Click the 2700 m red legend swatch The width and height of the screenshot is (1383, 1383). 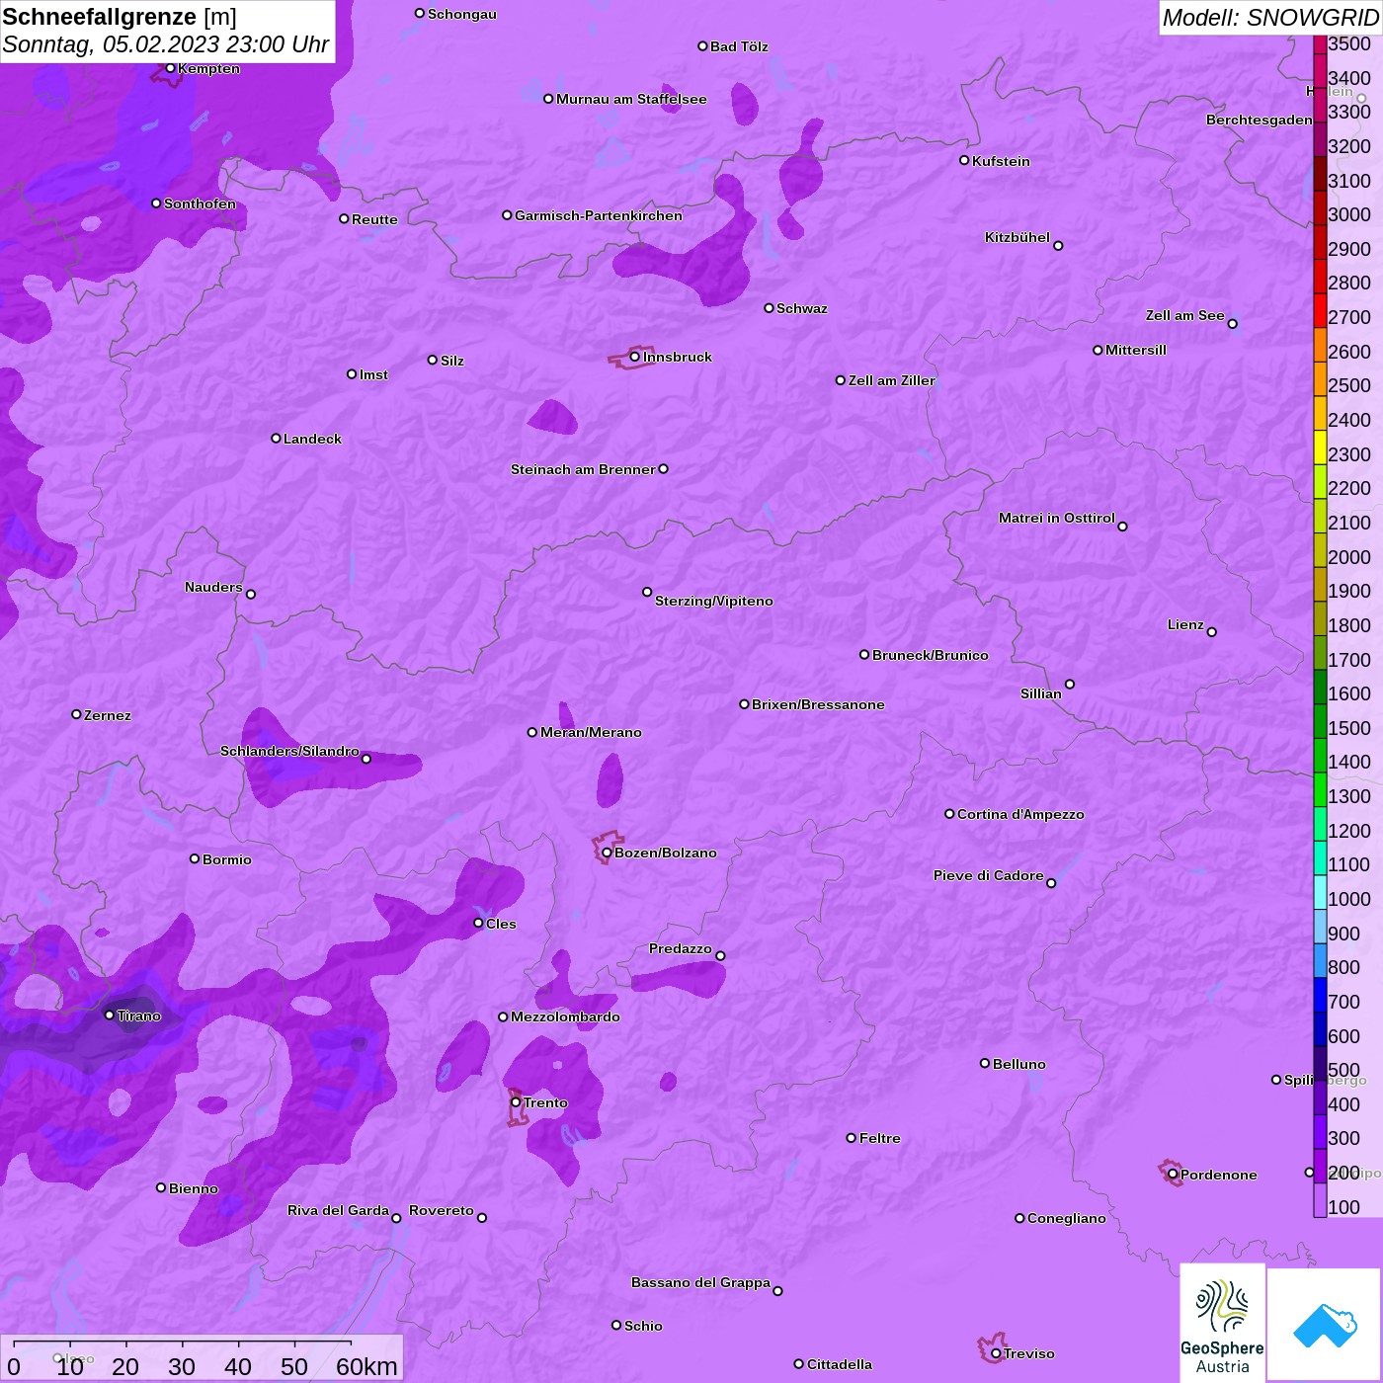point(1320,310)
